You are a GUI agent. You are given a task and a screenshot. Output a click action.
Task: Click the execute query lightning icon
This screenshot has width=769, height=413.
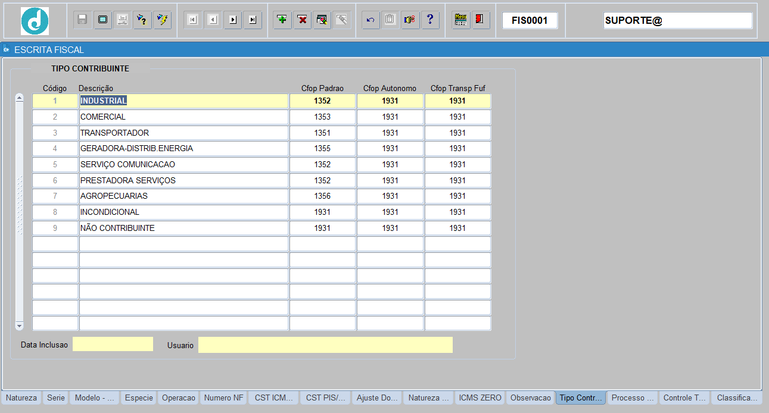162,20
